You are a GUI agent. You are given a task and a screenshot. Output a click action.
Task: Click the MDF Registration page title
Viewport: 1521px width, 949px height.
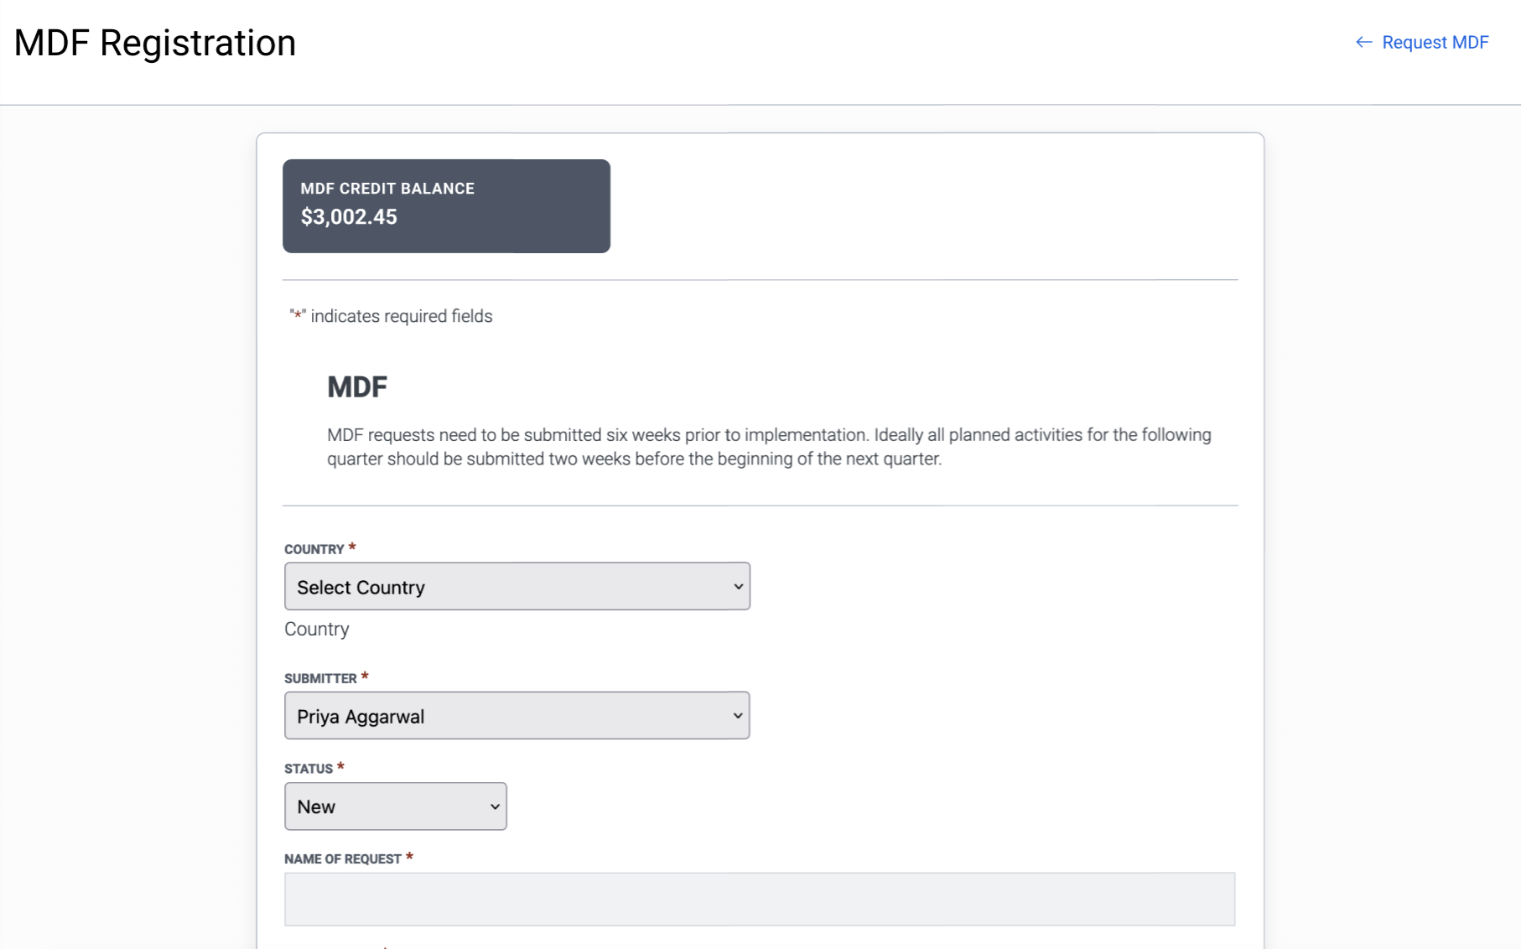tap(155, 43)
